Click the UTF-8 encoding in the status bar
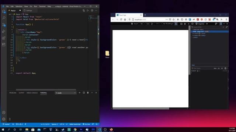 click(x=62, y=124)
